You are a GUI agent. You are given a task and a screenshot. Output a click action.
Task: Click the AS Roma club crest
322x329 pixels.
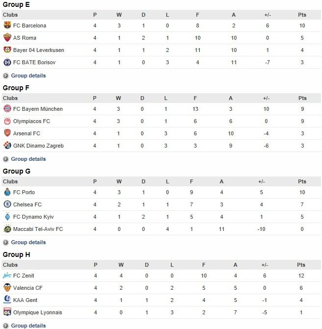pos(7,38)
